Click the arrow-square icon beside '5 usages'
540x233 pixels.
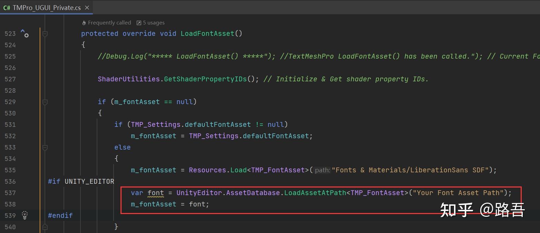point(139,22)
